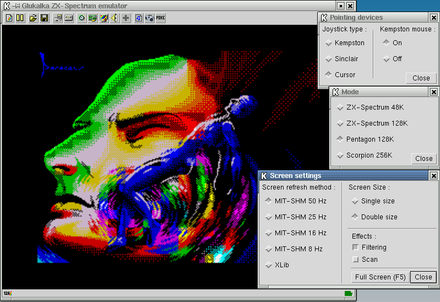Select ZX-Spectrum 48K mode

370,107
